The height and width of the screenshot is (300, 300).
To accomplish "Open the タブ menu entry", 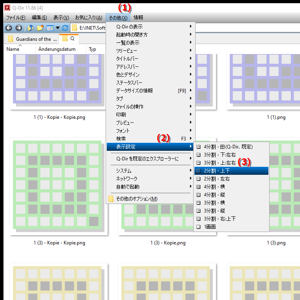I will (x=151, y=99).
